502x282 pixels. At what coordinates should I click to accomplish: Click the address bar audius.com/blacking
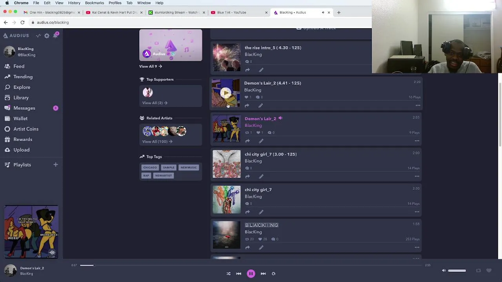tap(53, 22)
